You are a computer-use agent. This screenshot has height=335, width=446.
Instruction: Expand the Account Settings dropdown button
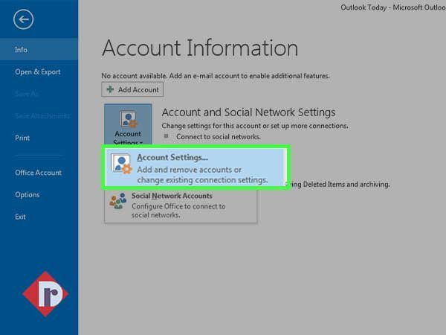[128, 125]
